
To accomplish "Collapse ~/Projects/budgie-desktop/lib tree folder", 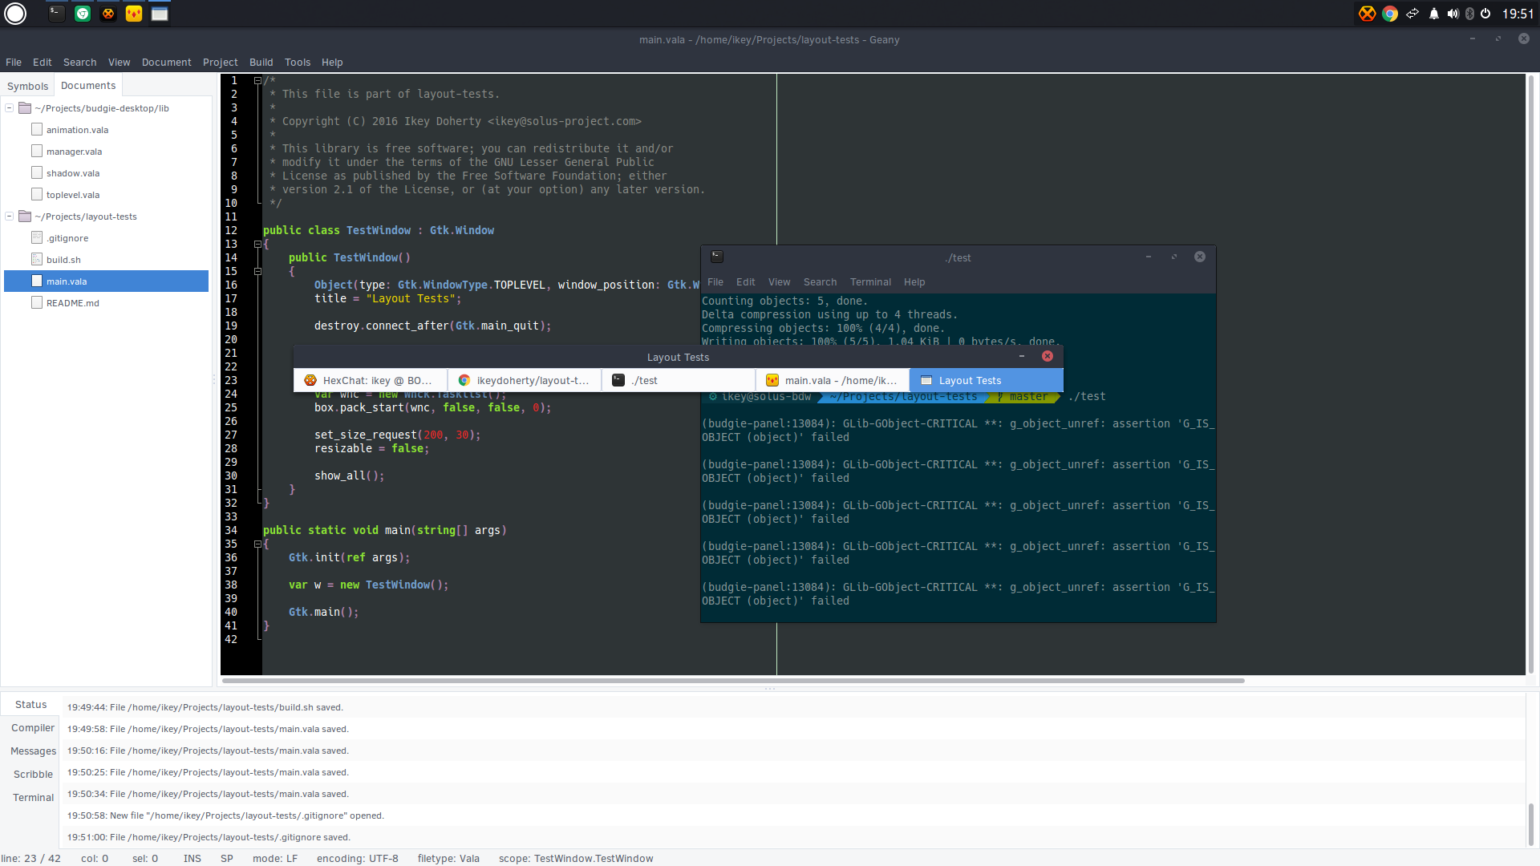I will tap(9, 108).
